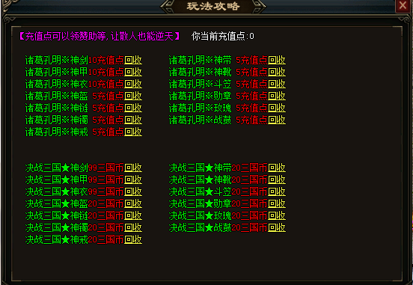Click the 20三国币 price beside 决战三国★神带
Viewport: 413px width, 285px height.
point(250,168)
